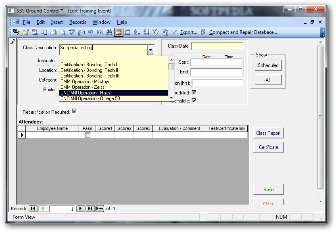Screen dimensions: 336x232
Task: Click the green Save button
Action: pos(268,190)
